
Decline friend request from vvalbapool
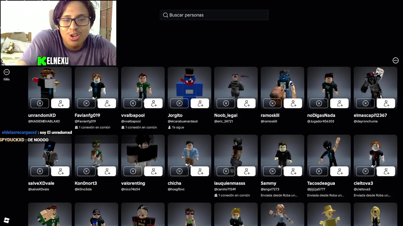click(133, 103)
